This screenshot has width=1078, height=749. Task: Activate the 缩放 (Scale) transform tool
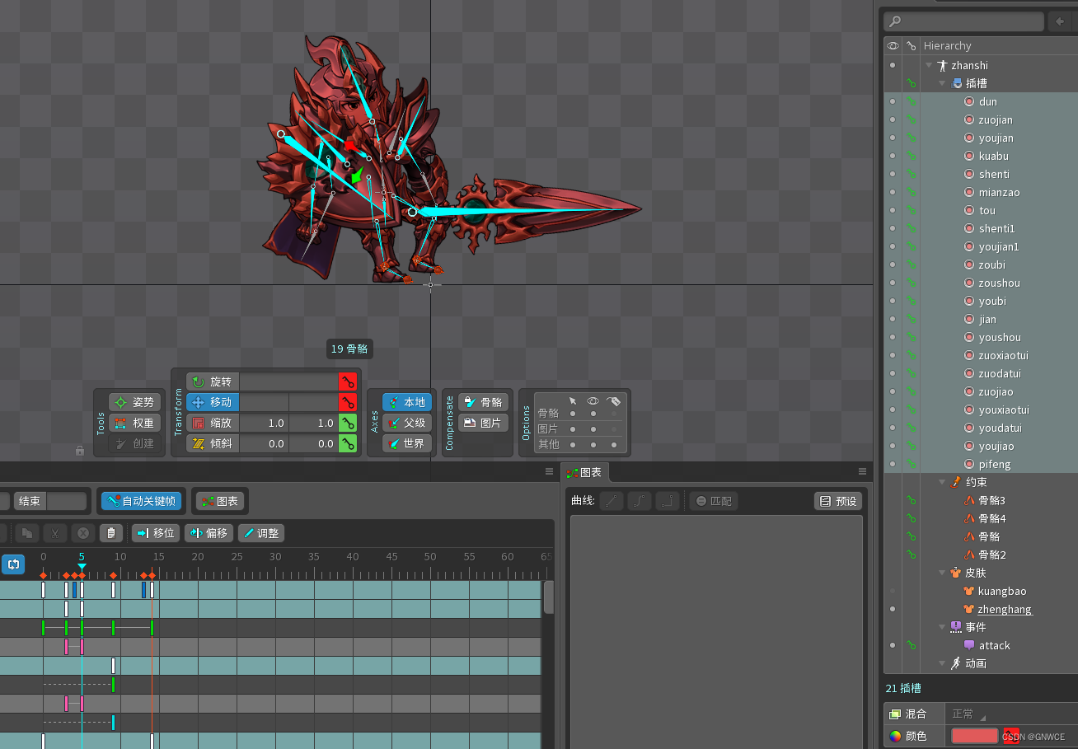click(x=213, y=423)
